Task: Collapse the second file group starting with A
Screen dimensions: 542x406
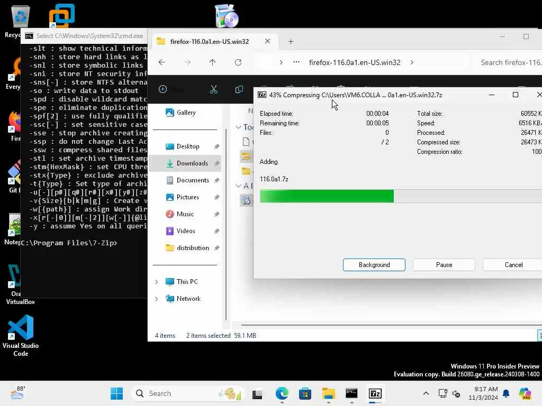Action: (238, 186)
